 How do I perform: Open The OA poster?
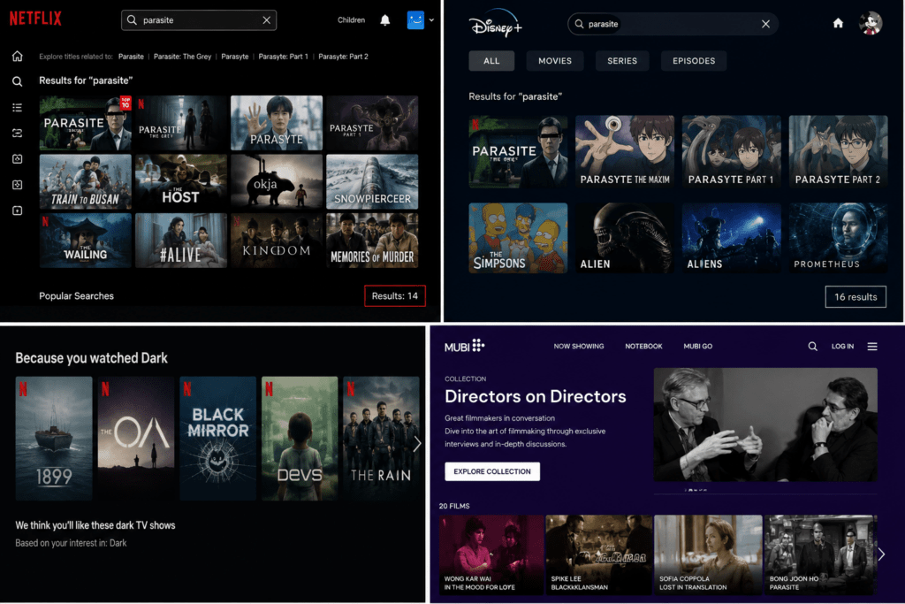pos(135,439)
